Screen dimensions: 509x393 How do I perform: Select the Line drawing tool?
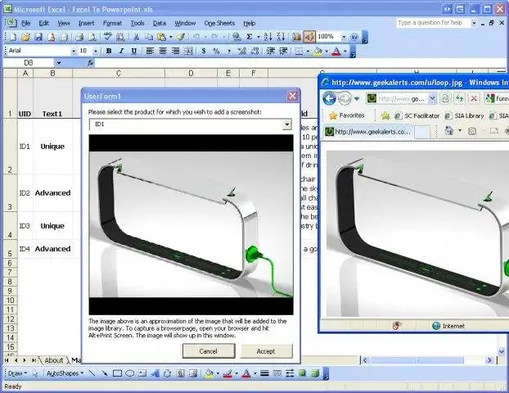(92, 373)
